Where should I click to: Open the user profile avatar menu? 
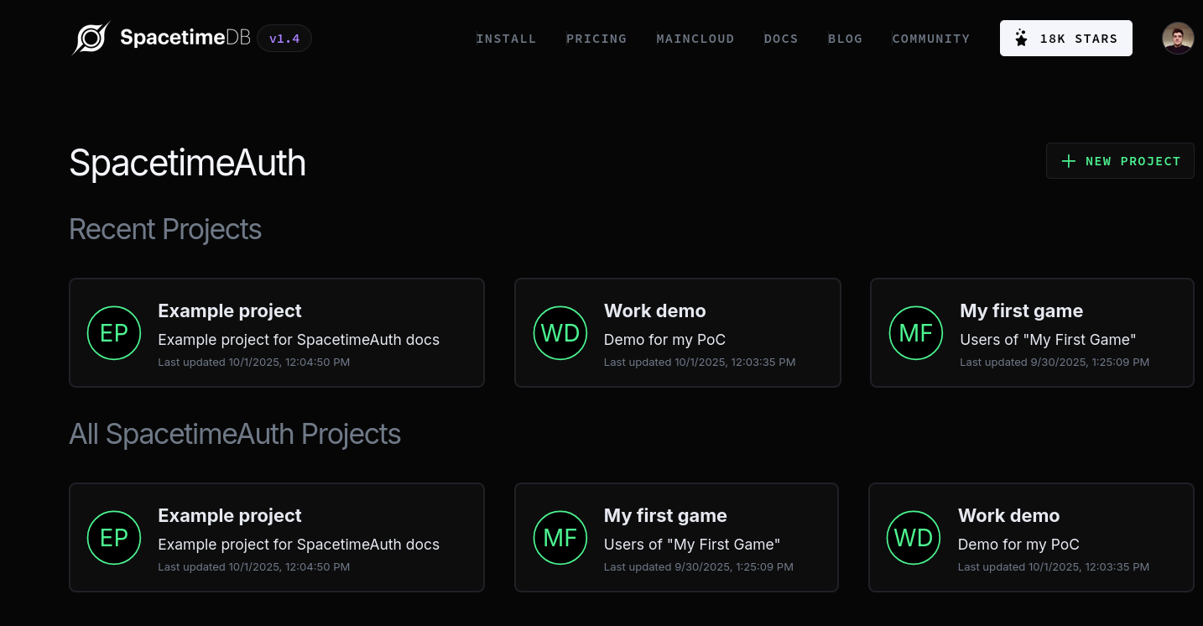click(x=1178, y=38)
